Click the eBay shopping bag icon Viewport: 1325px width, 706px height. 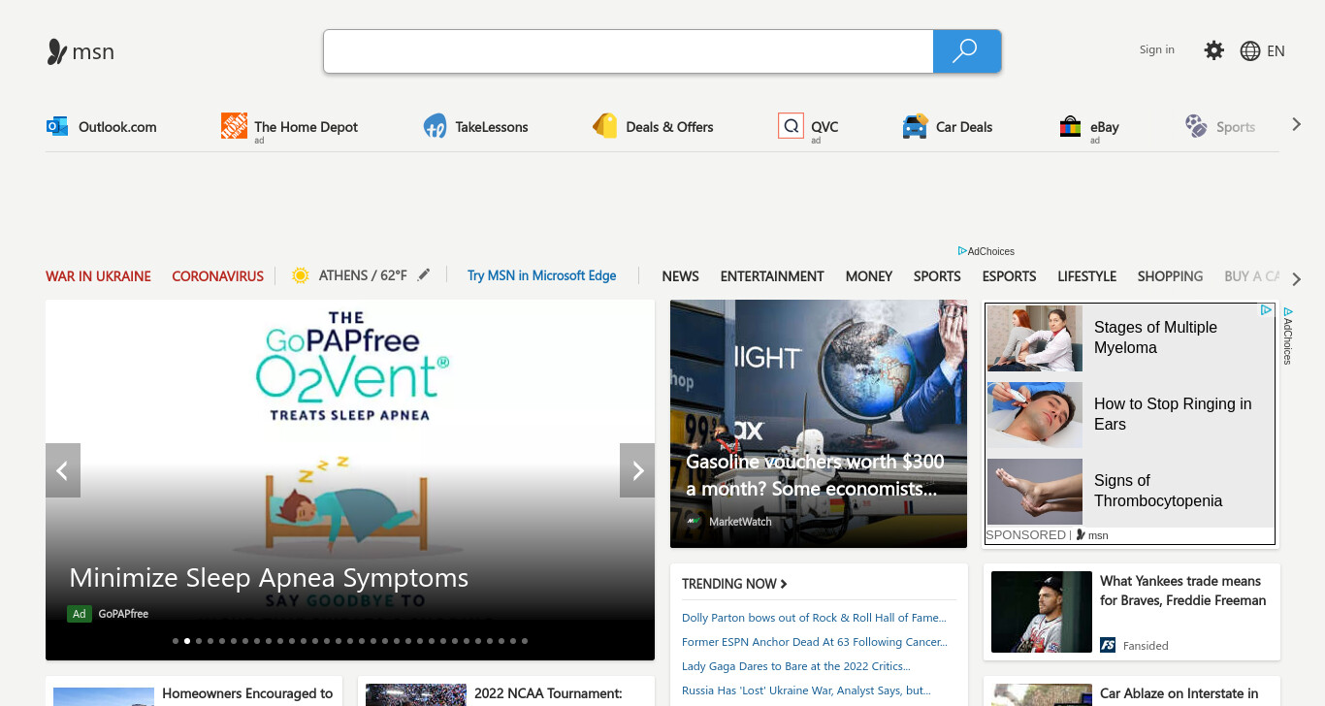pyautogui.click(x=1070, y=126)
